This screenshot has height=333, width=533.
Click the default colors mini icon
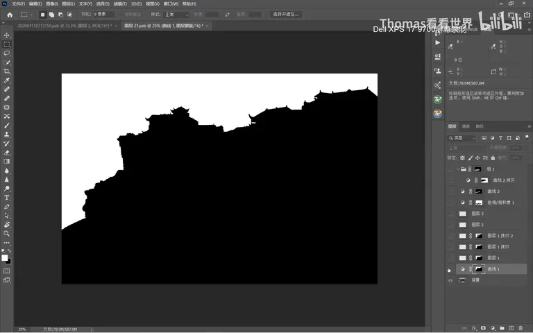point(3,250)
